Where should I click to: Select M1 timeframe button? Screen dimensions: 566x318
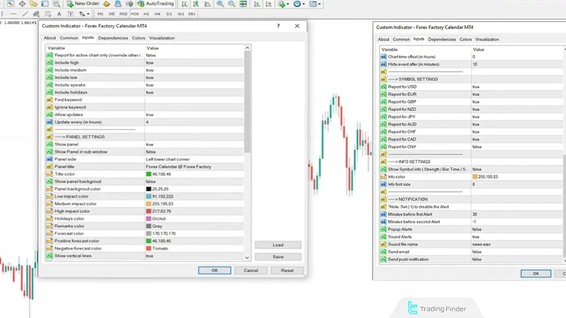point(100,14)
